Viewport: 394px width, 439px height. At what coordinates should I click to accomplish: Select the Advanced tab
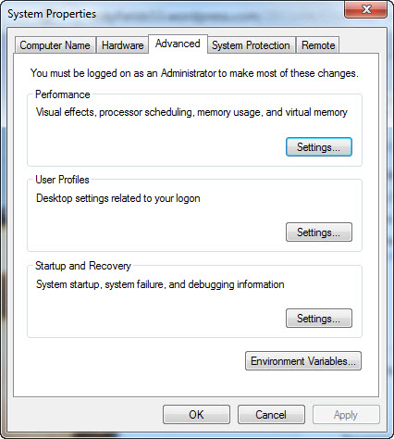pyautogui.click(x=178, y=44)
